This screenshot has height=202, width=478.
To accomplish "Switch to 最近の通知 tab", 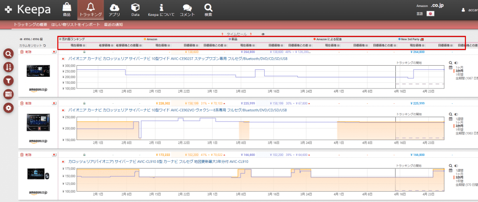I will (x=113, y=24).
